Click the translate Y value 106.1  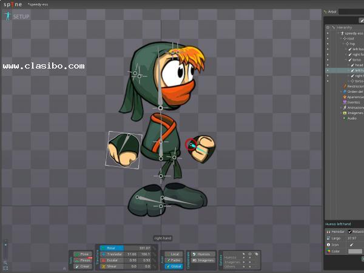coord(144,254)
